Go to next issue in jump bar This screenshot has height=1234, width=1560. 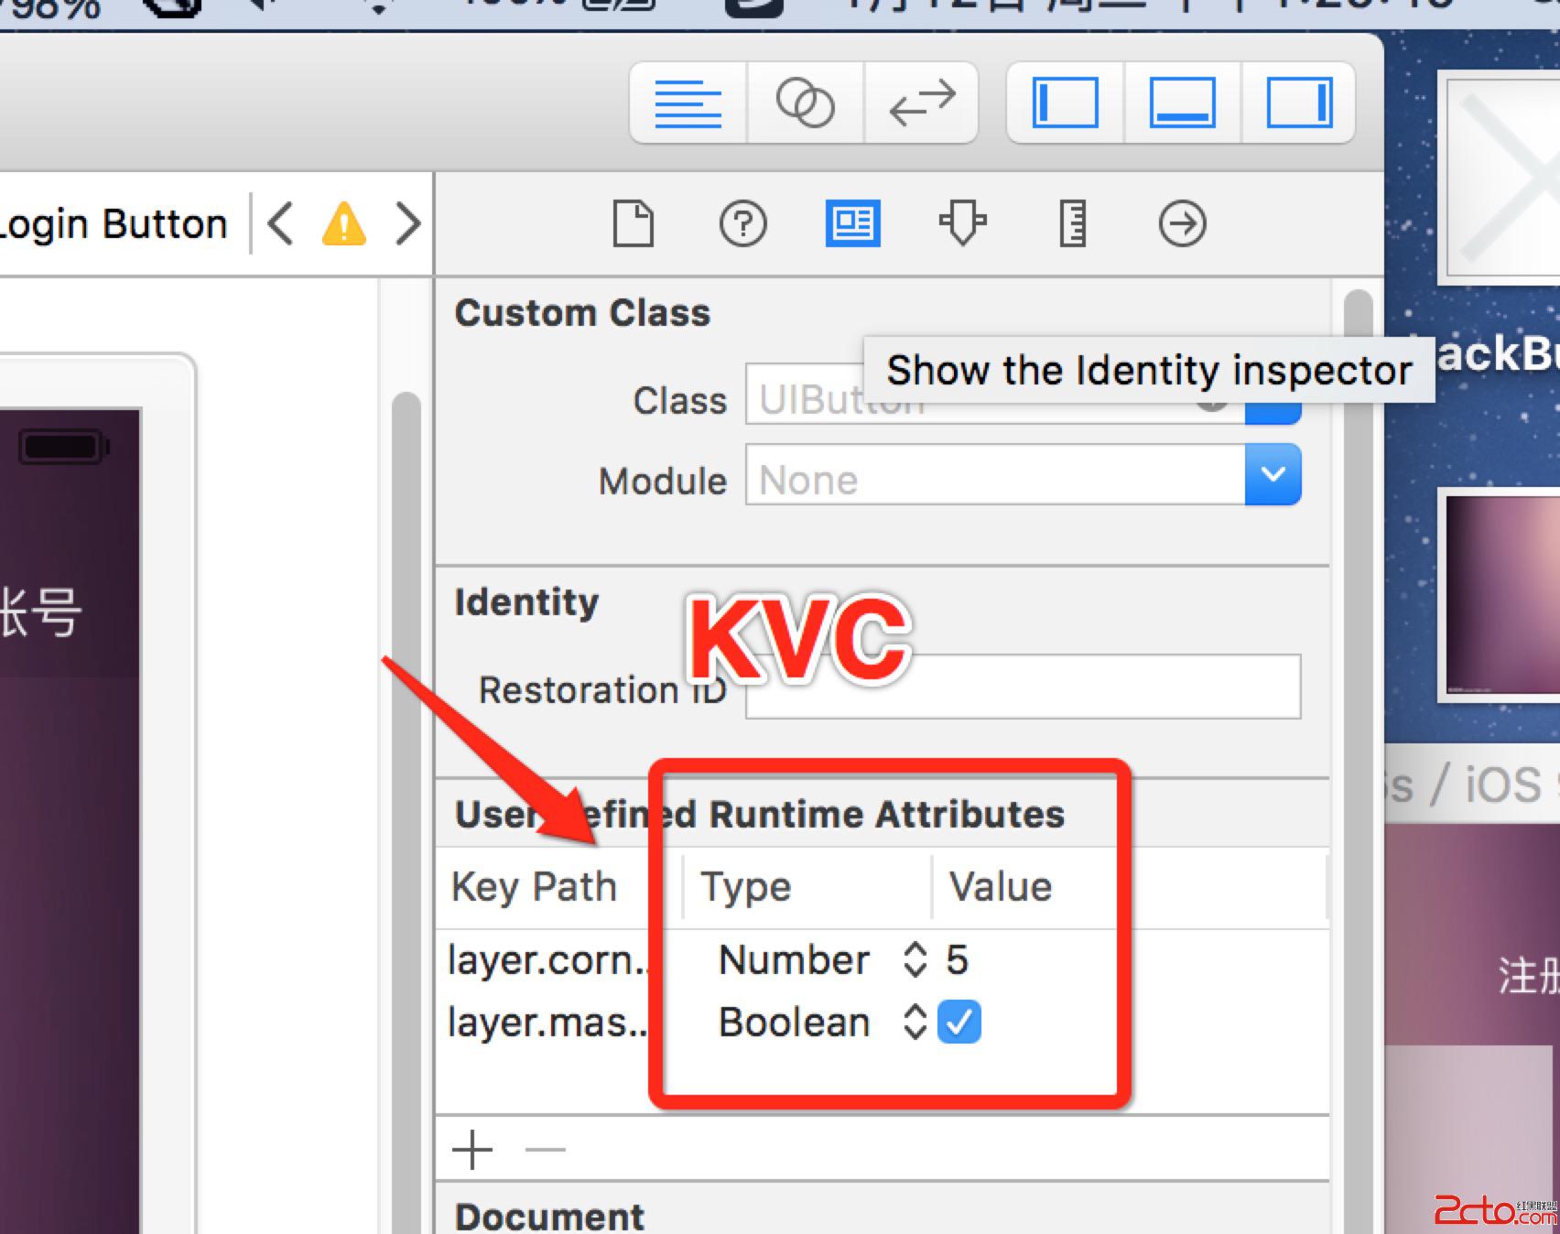[x=407, y=224]
